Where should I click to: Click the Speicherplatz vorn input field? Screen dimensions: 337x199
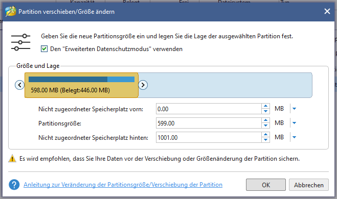pos(209,109)
